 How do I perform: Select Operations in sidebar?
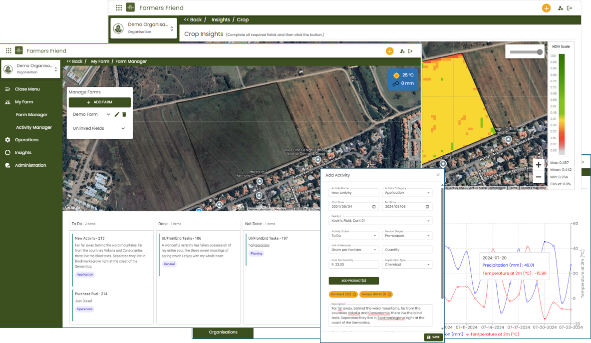click(x=26, y=140)
